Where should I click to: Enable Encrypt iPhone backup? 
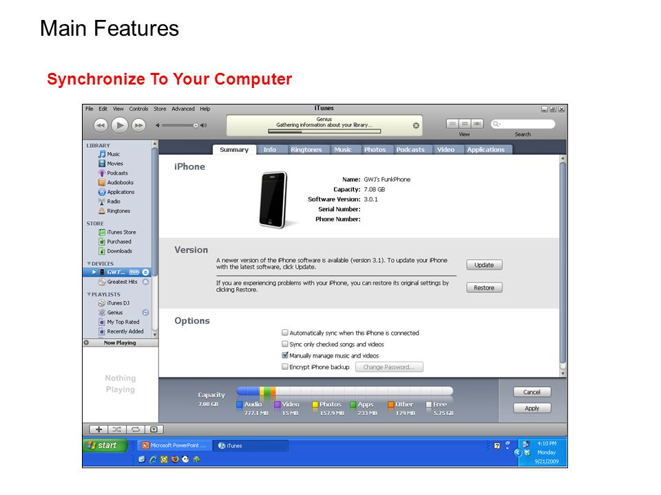(285, 366)
